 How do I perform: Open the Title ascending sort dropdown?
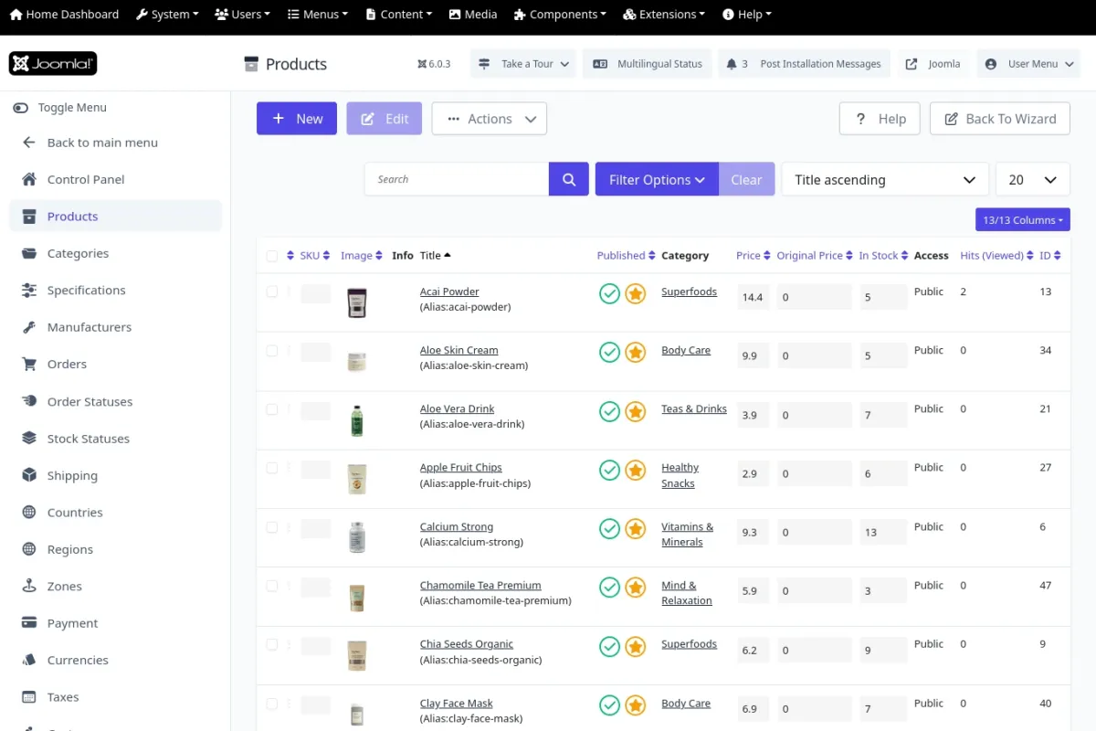[x=884, y=180]
